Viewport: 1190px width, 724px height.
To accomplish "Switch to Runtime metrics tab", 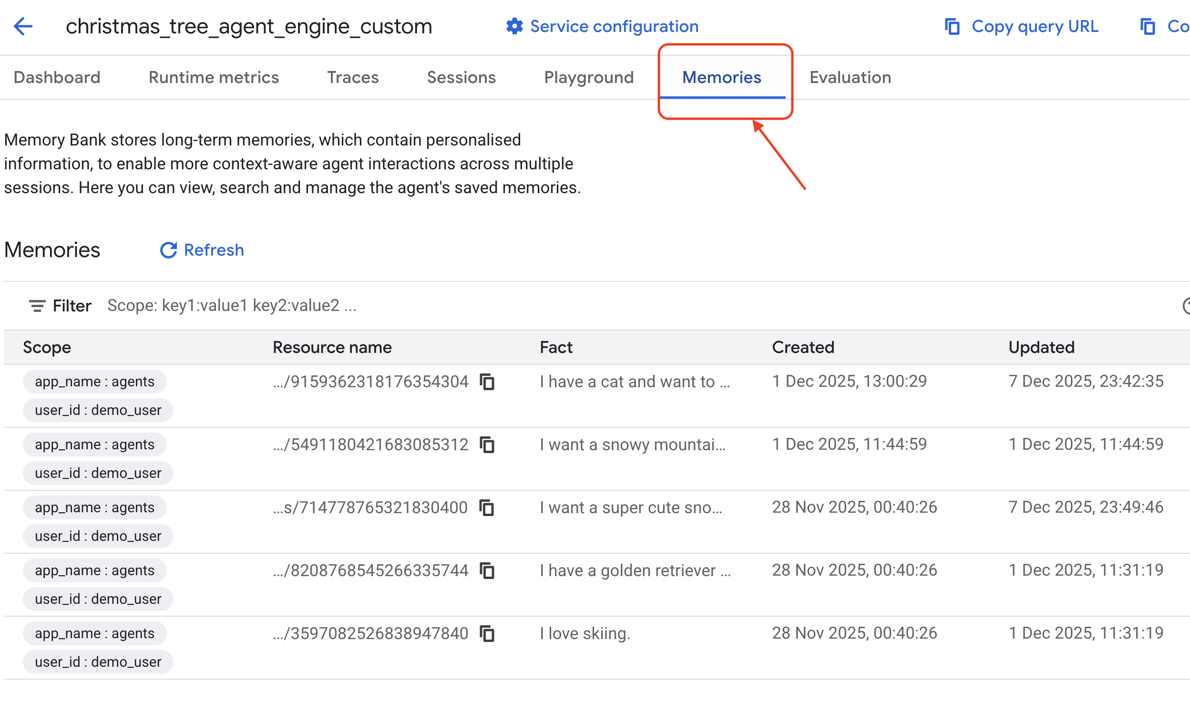I will (214, 77).
